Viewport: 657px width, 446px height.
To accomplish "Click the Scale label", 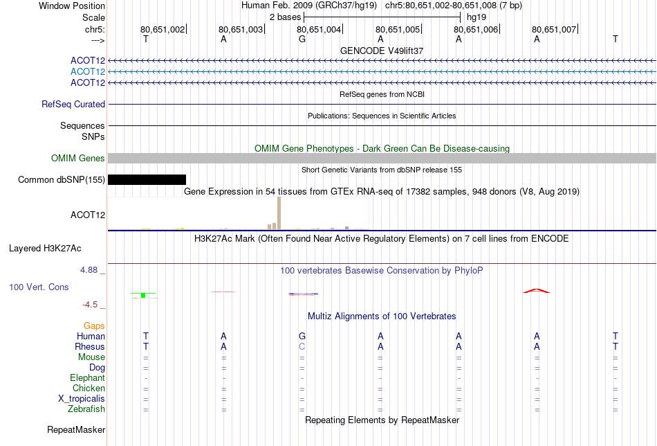I will [94, 17].
